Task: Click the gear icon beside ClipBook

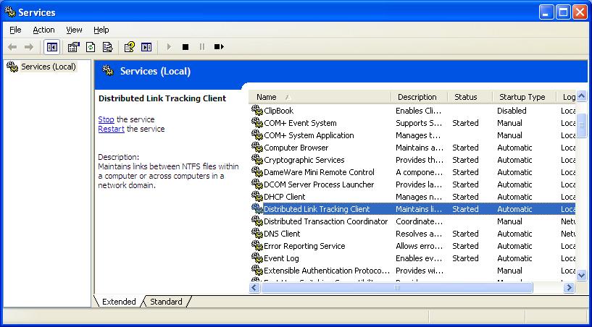Action: click(x=257, y=111)
